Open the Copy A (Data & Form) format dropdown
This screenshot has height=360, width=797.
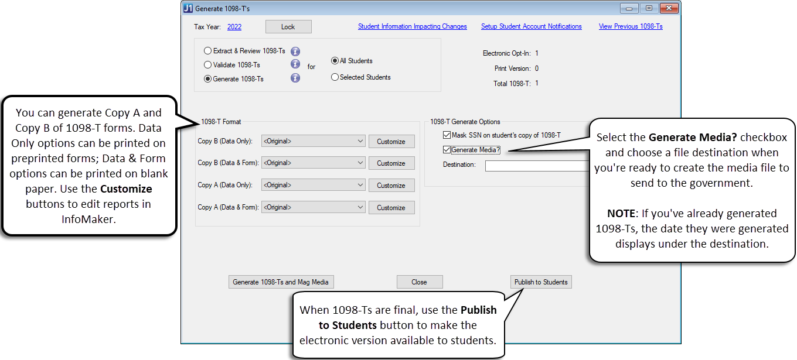tap(314, 207)
